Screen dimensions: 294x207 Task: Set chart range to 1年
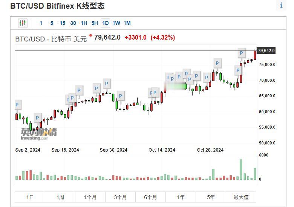pyautogui.click(x=181, y=197)
